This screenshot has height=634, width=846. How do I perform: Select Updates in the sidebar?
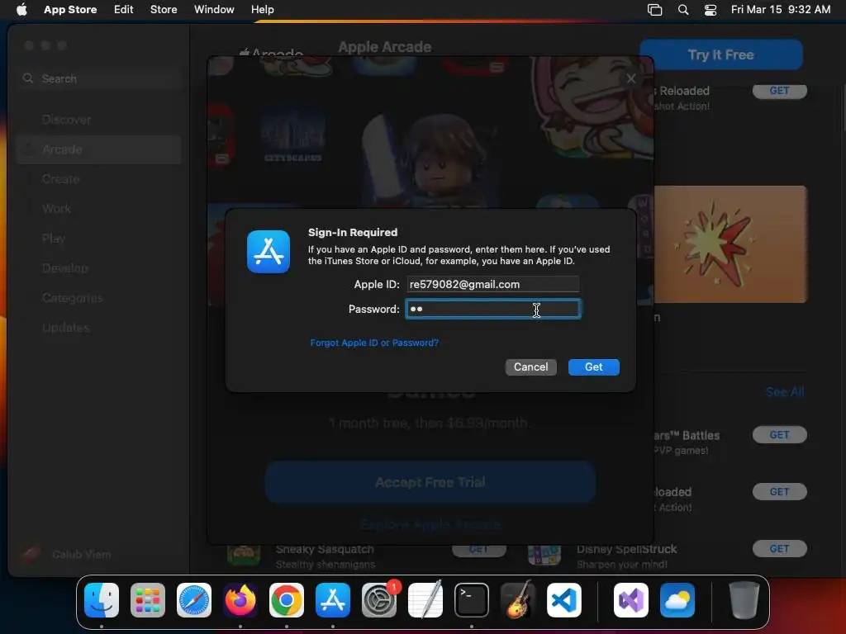click(x=99, y=327)
